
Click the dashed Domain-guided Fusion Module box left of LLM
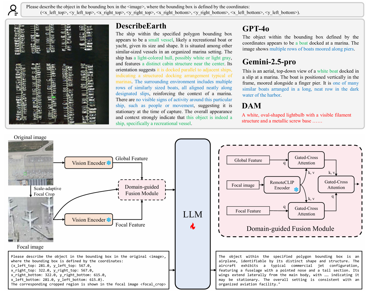click(x=142, y=190)
